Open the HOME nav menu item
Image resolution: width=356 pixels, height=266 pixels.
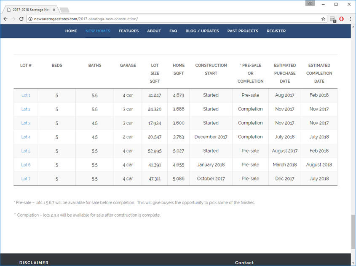click(71, 31)
